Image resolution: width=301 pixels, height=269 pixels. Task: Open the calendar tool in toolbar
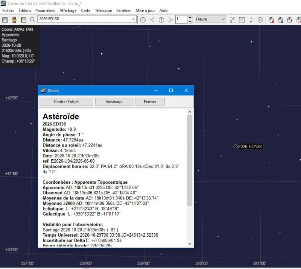click(5, 20)
